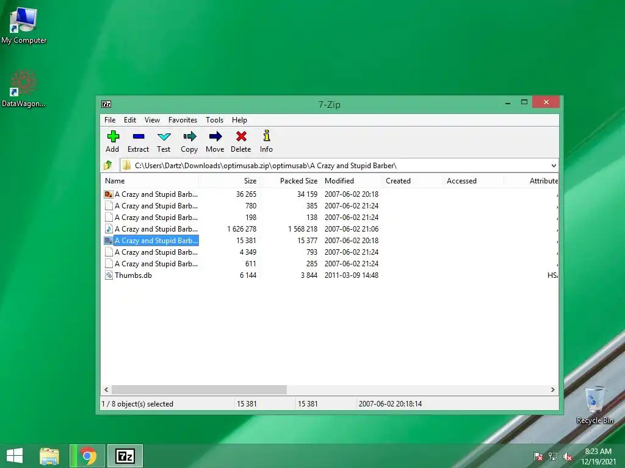625x468 pixels.
Task: Click modified date 2011-03-09 14:48
Action: [351, 275]
